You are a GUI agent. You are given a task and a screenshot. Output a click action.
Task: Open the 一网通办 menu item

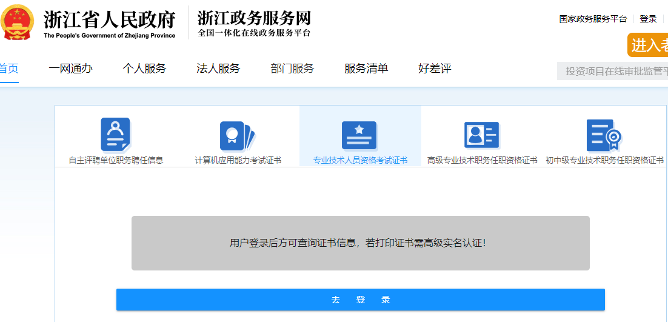coord(71,68)
